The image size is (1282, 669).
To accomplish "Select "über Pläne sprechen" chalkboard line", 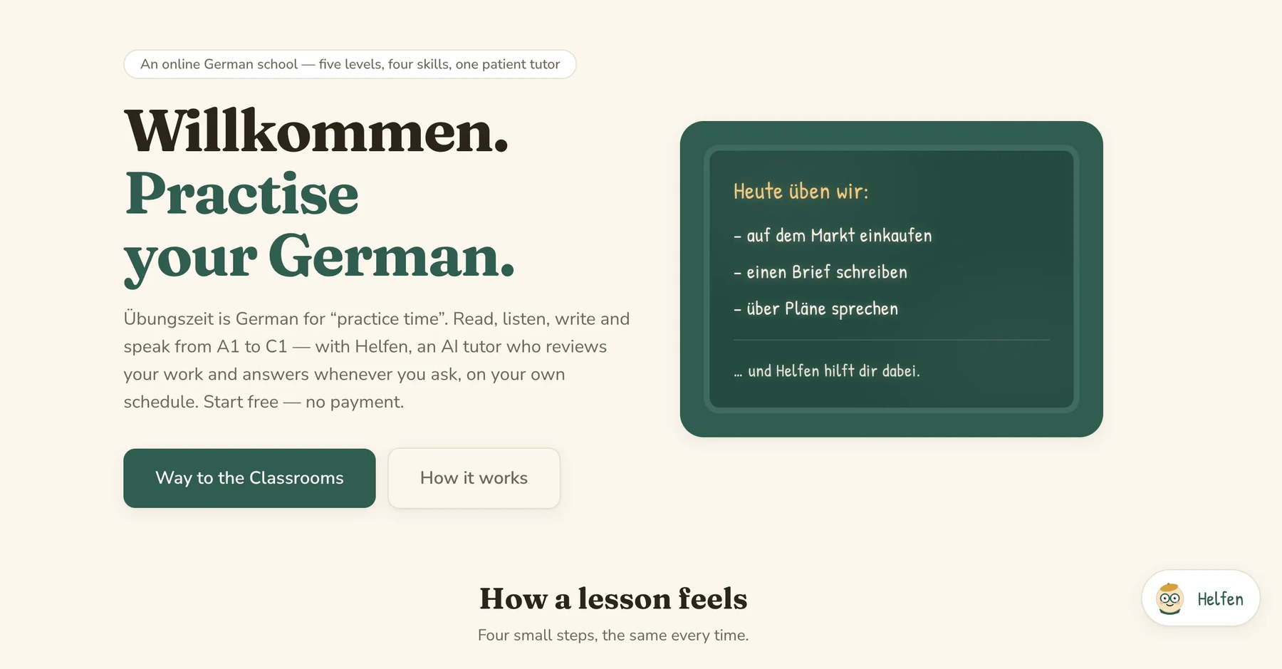I will click(x=816, y=309).
